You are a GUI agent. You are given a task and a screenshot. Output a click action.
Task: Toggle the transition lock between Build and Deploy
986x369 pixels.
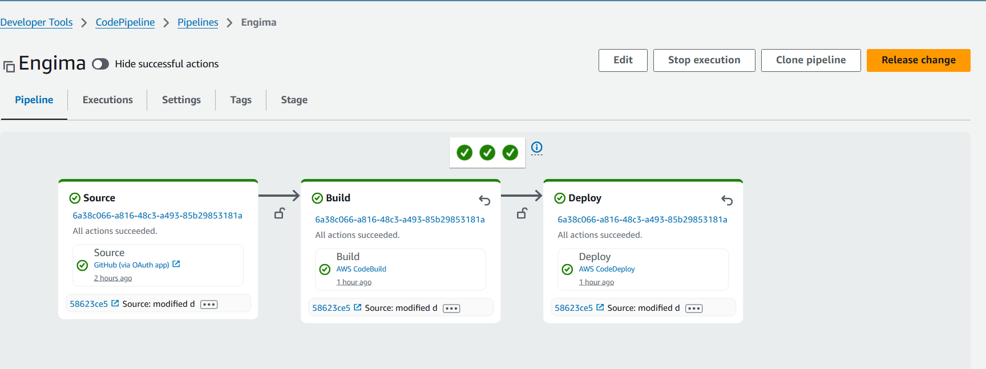522,213
